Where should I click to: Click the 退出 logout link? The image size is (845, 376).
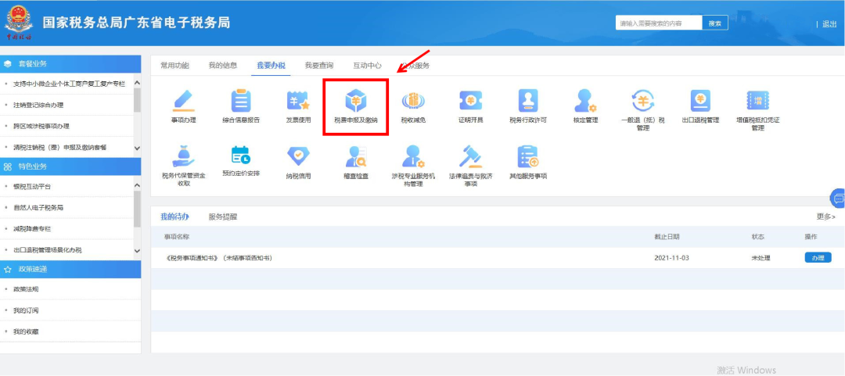(x=829, y=23)
